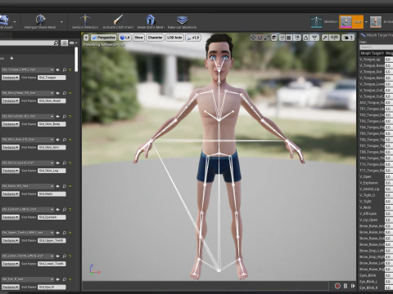Edit the Std_Tongue slot name field

(52, 78)
